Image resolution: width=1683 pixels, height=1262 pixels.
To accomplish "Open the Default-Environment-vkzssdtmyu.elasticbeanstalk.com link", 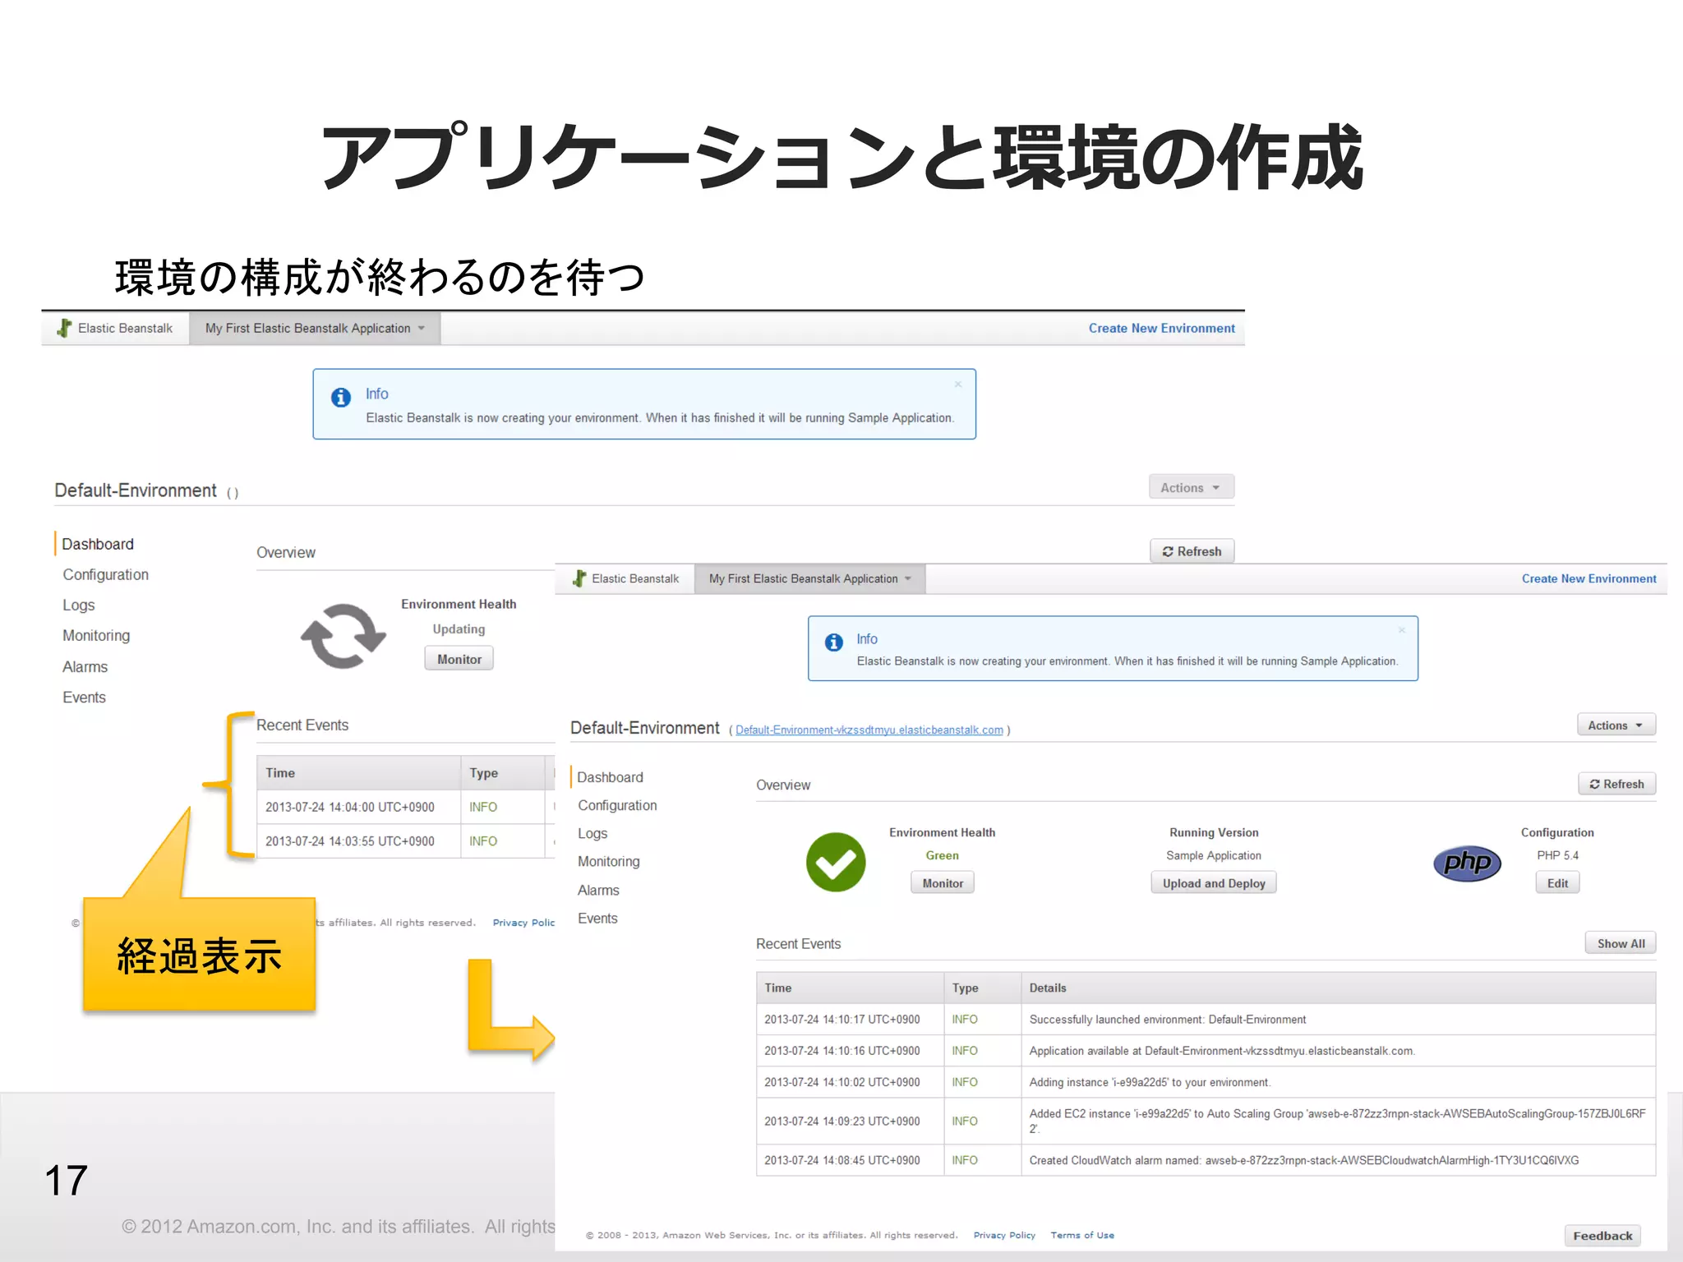I will coord(869,730).
